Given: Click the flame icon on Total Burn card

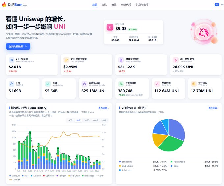Looking at the screenshot, I should [x=157, y=84].
